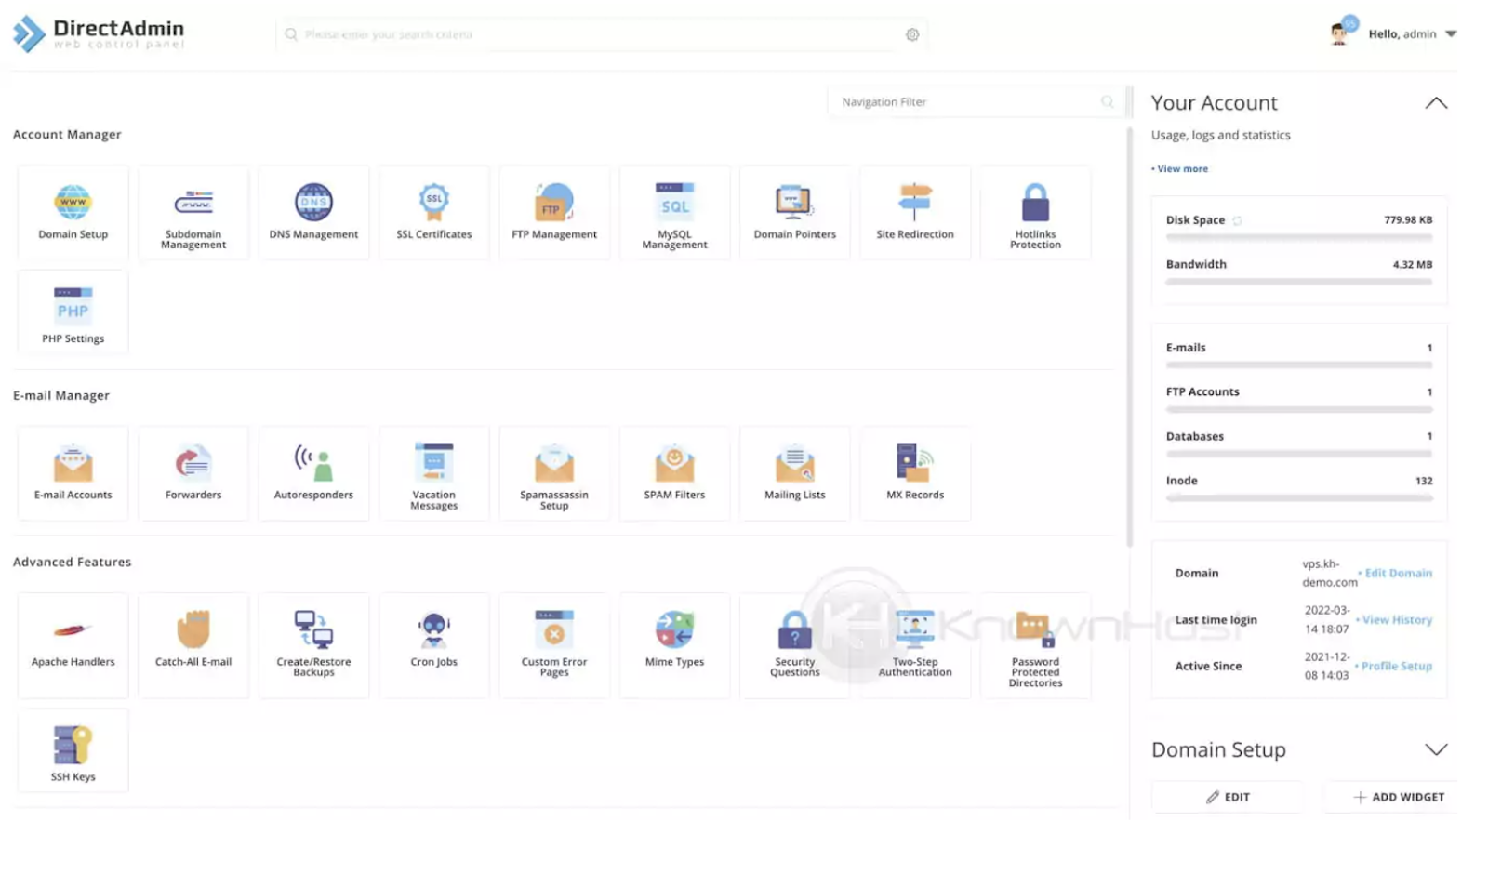Open PHP Settings
Image resolution: width=1488 pixels, height=887 pixels.
click(x=73, y=312)
